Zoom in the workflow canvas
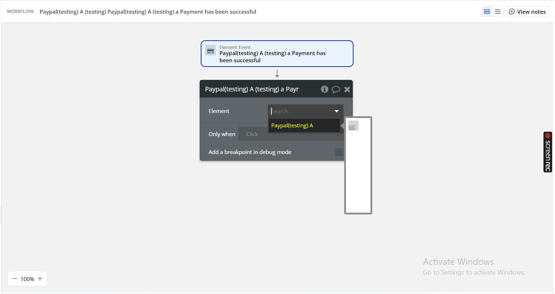 pos(40,279)
